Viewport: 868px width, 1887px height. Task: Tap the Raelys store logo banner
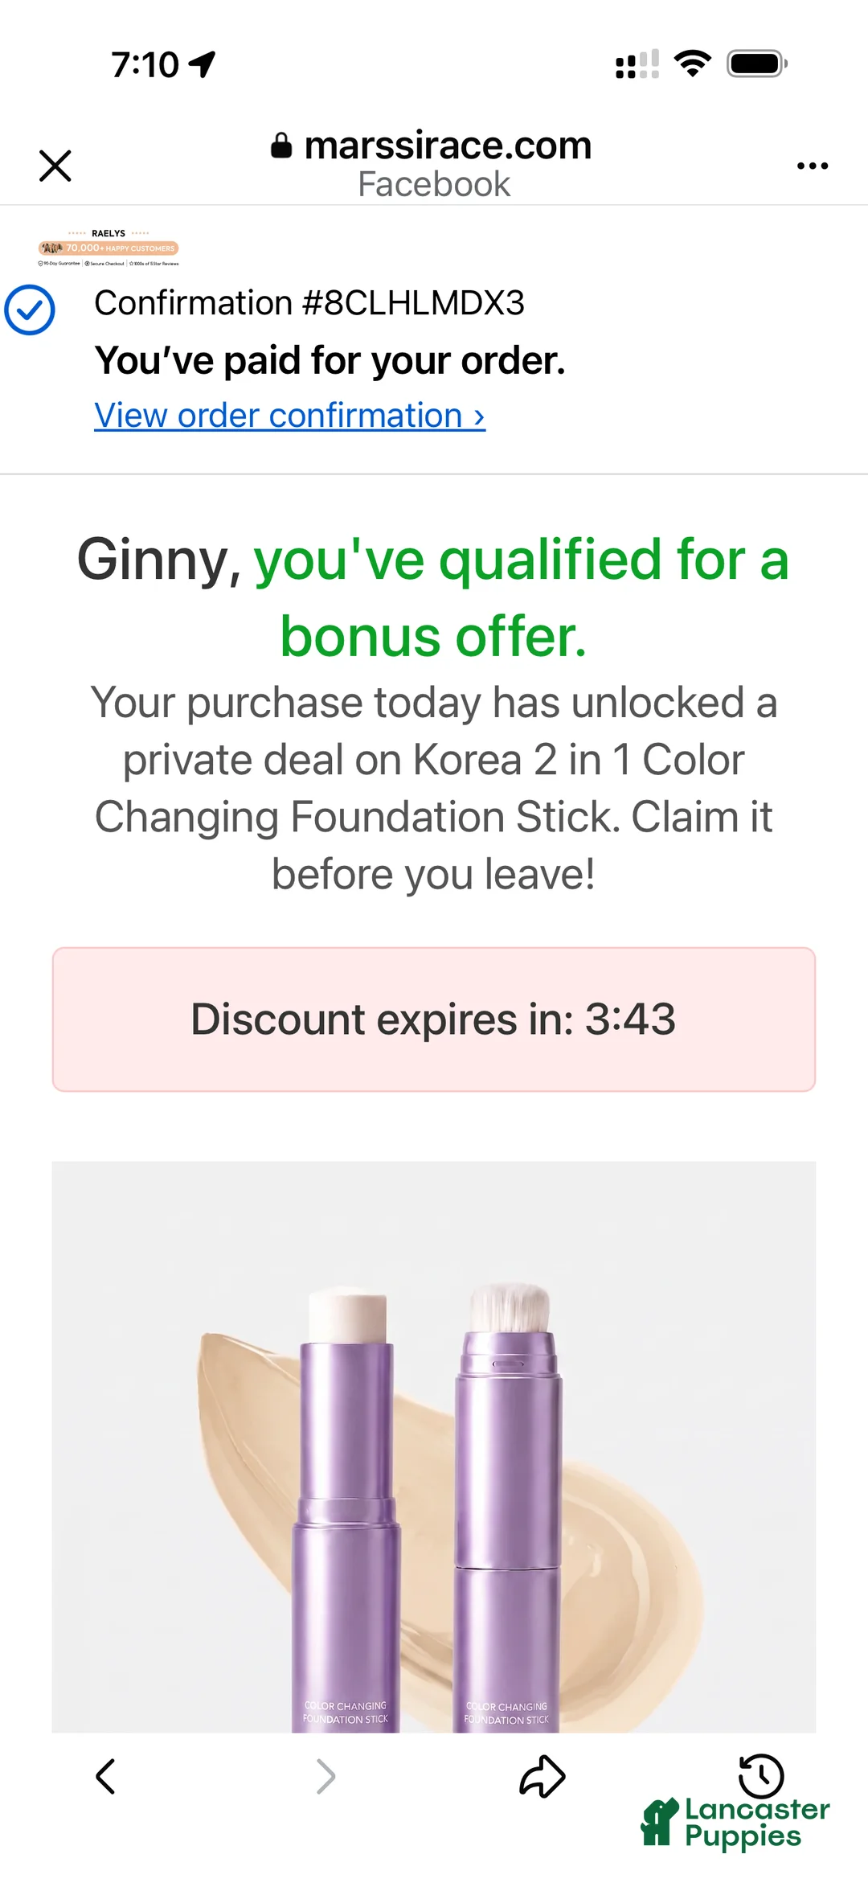(x=108, y=248)
